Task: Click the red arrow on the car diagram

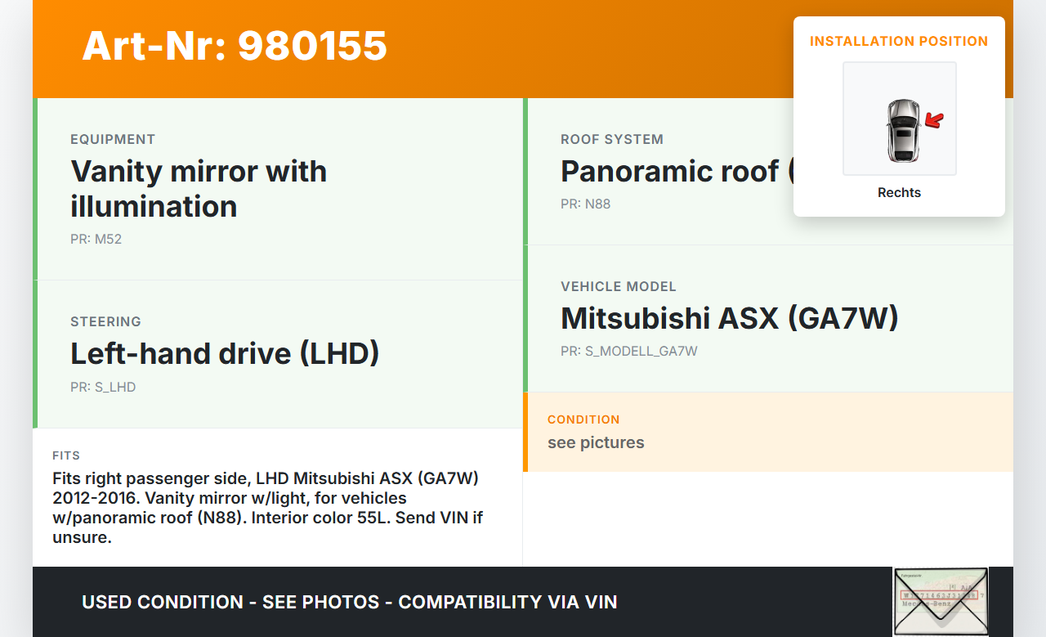Action: tap(934, 121)
